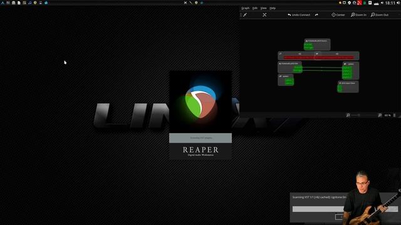The width and height of the screenshot is (401, 225).
Task: Click the Zoom Out toolbar button
Action: tap(380, 15)
